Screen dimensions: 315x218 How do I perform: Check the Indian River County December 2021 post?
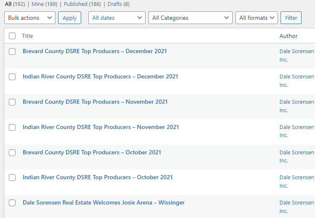pos(12,77)
